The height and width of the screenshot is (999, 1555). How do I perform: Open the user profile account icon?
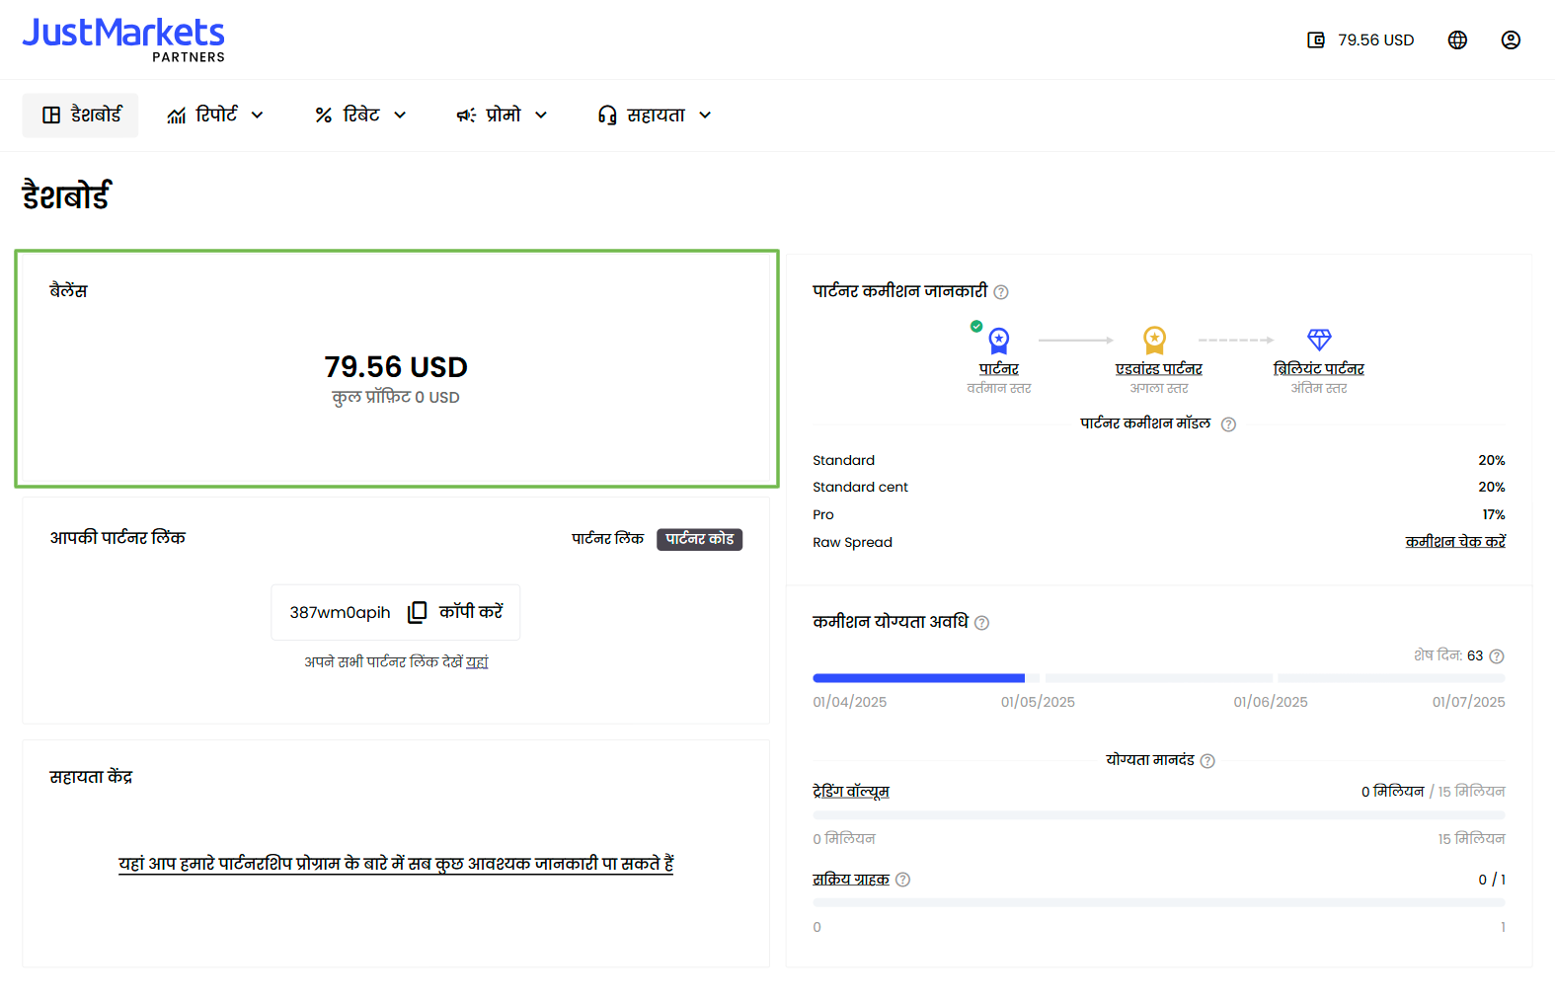[1510, 40]
